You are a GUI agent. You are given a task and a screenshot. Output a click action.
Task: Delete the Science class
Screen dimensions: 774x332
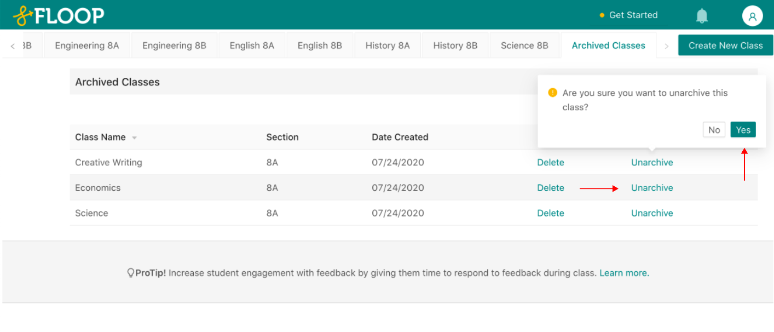[551, 213]
